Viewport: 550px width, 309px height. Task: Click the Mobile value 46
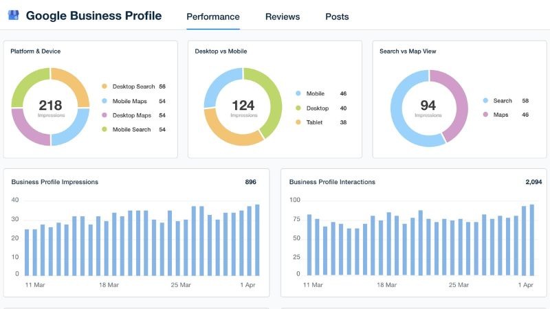coord(343,93)
